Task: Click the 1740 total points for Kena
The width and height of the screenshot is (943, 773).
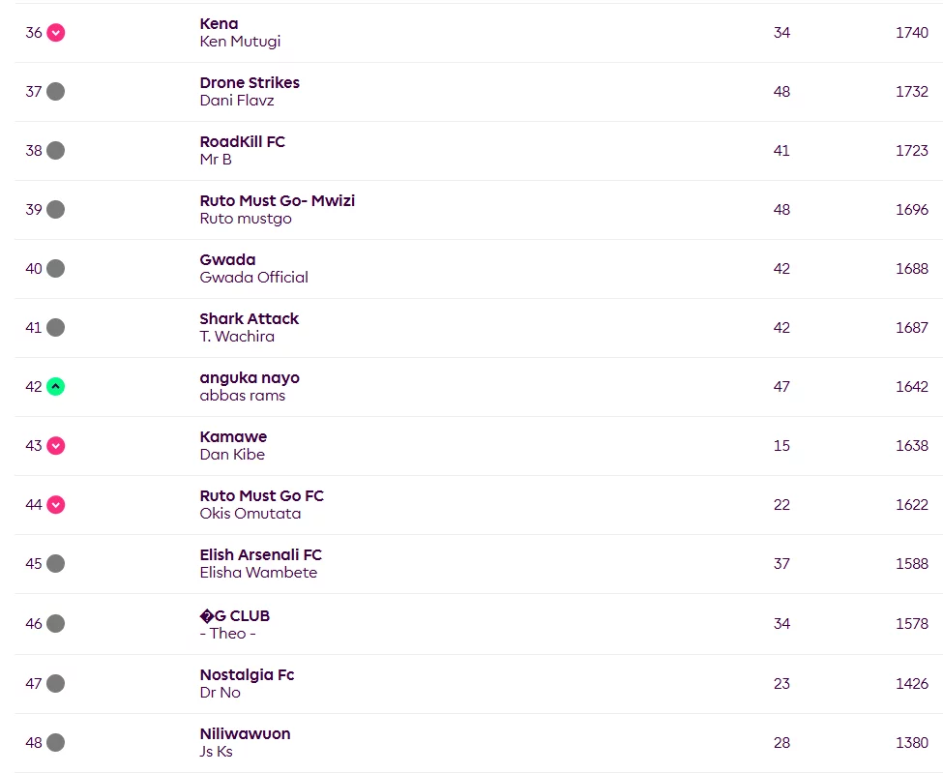Action: coord(911,33)
